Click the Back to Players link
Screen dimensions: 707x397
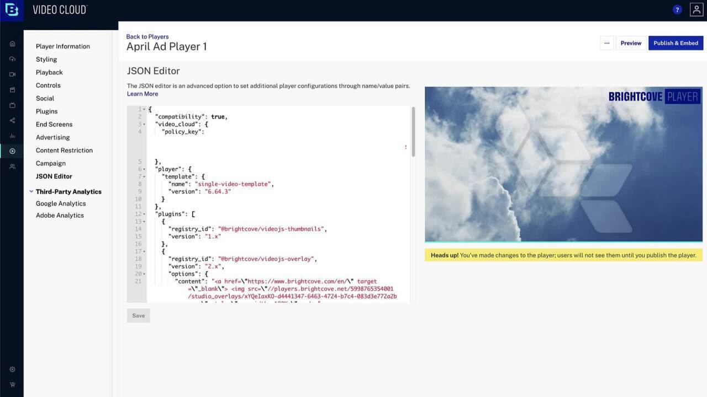[x=147, y=36]
